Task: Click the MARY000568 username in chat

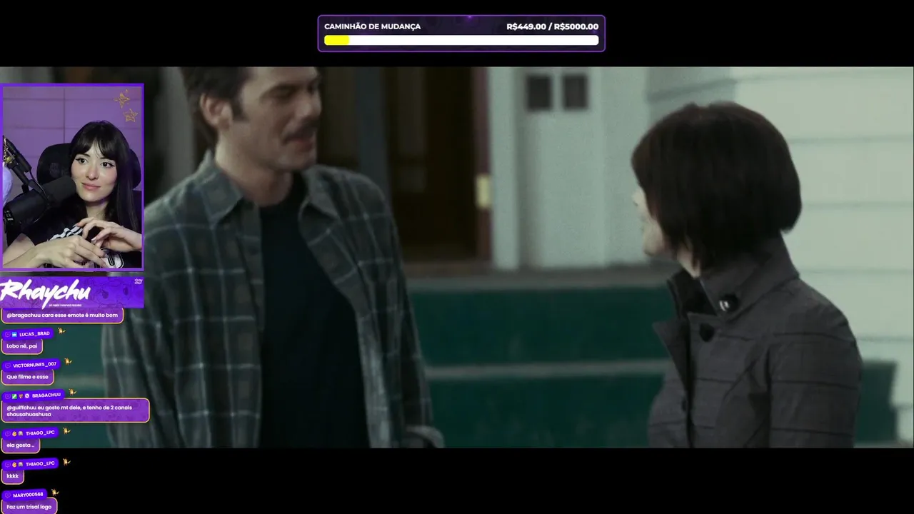Action: pos(28,495)
